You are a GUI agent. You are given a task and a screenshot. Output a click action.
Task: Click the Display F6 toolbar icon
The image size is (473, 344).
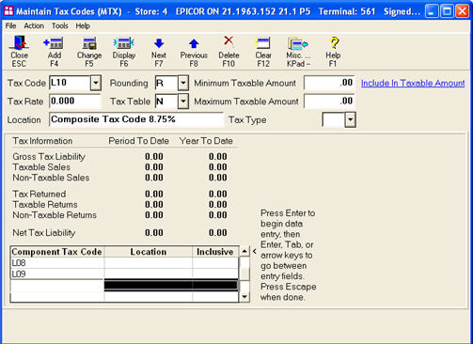click(124, 51)
